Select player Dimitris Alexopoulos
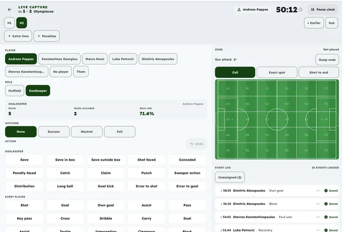Viewport: 342px width, 232px height. 158,59
